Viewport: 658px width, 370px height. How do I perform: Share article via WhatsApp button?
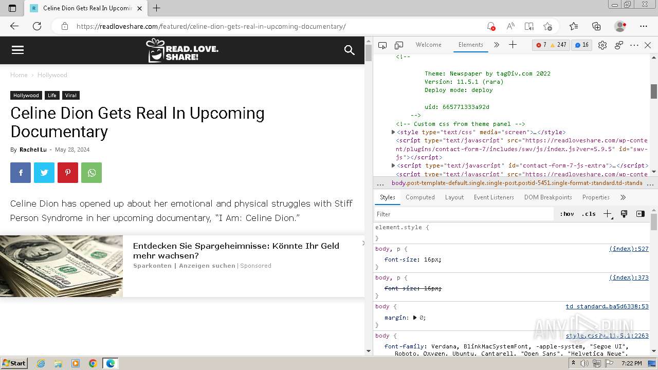pos(92,173)
